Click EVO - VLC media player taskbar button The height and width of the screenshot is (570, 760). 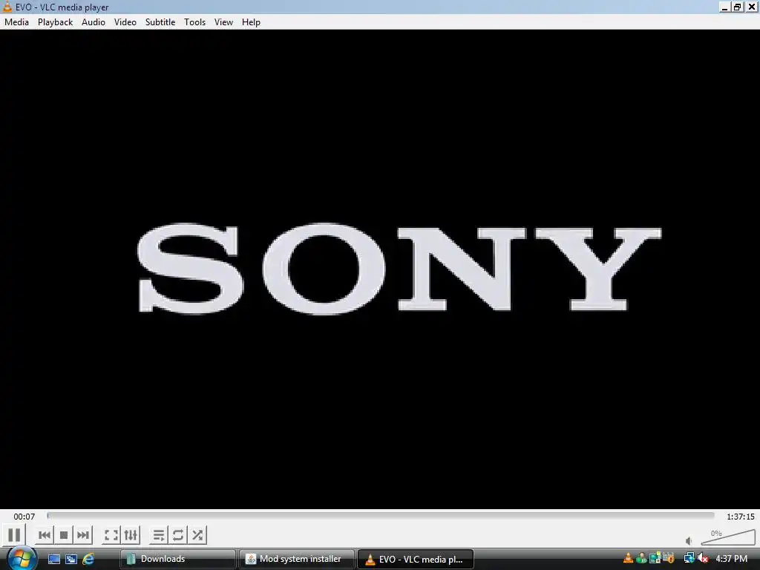(416, 559)
